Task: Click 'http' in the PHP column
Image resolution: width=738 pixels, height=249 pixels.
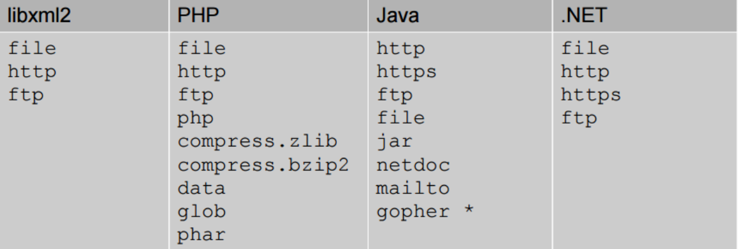Action: tap(201, 72)
